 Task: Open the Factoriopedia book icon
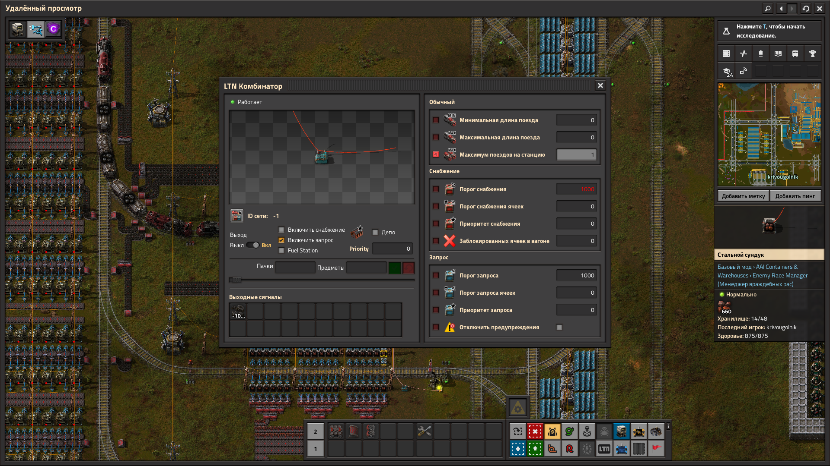click(x=778, y=54)
